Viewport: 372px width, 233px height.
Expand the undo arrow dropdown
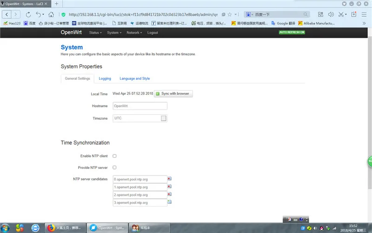[x=43, y=14]
